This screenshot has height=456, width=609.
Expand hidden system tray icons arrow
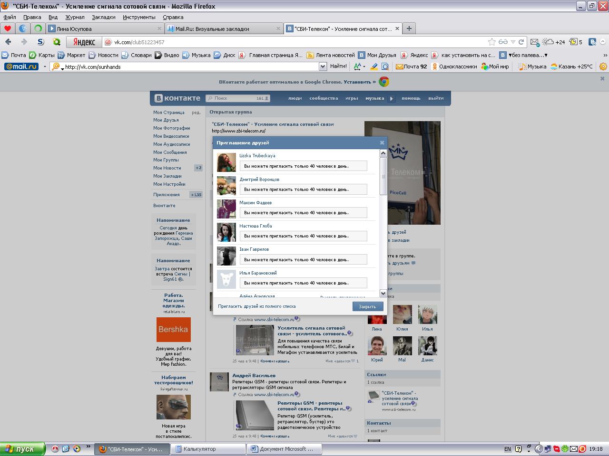point(539,449)
